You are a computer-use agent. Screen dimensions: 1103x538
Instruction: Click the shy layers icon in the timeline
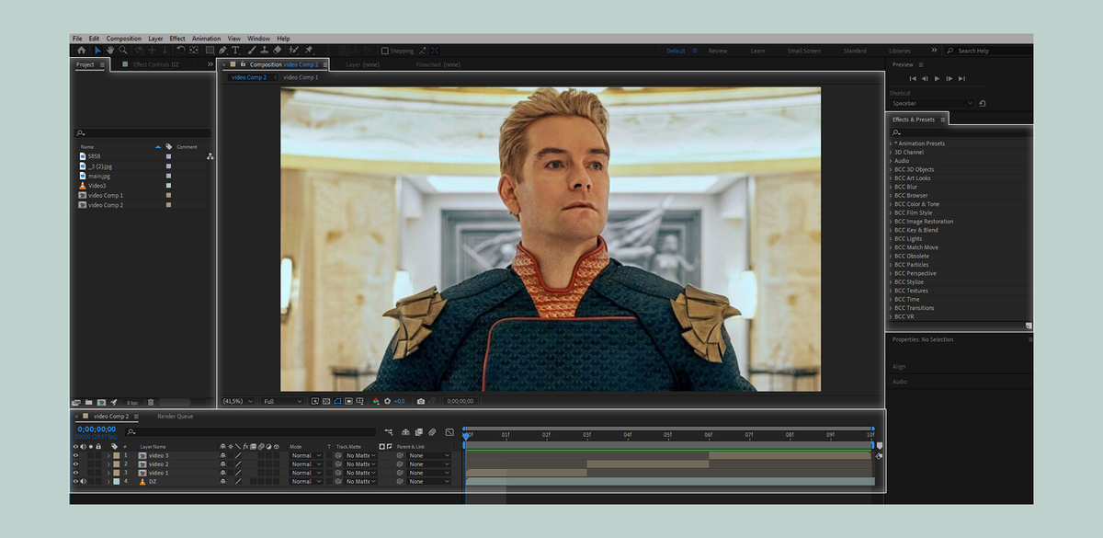(x=405, y=432)
